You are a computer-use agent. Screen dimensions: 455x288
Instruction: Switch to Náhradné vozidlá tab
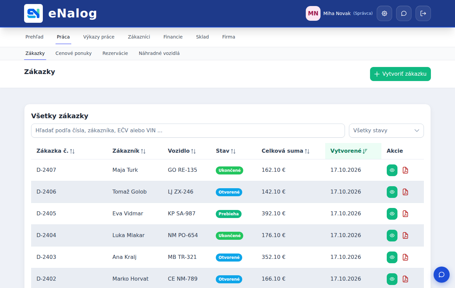pyautogui.click(x=159, y=53)
